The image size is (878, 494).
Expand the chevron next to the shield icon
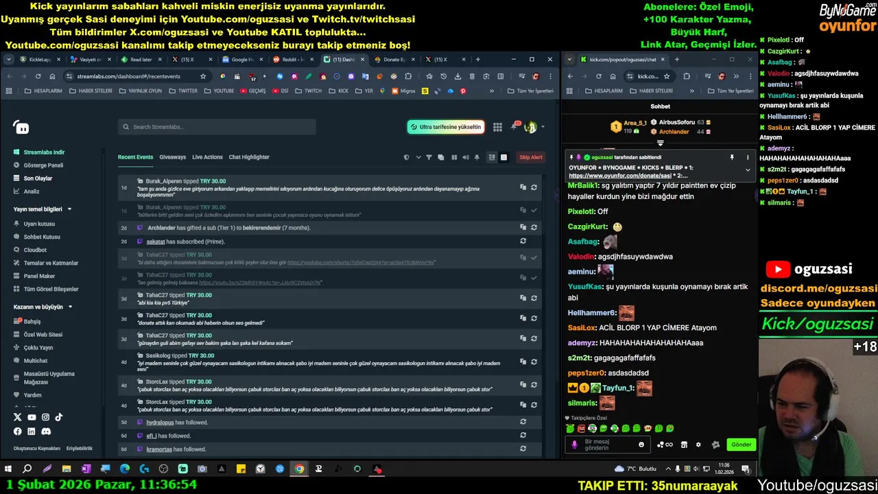click(x=418, y=157)
